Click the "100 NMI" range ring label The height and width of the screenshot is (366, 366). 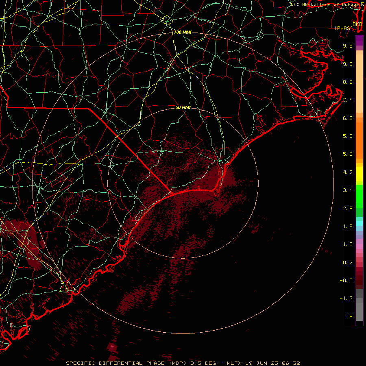click(x=183, y=32)
